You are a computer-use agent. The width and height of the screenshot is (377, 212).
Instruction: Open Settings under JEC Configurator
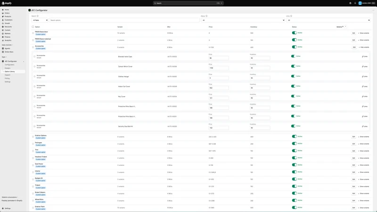point(8,82)
